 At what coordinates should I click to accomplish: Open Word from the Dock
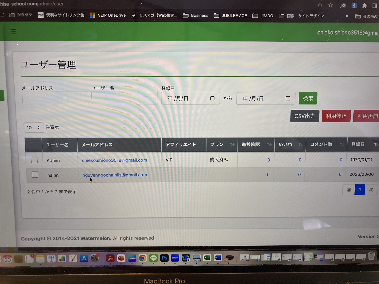[x=218, y=258]
